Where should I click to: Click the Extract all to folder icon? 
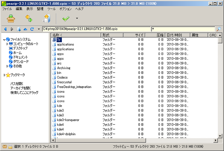coord(46,18)
